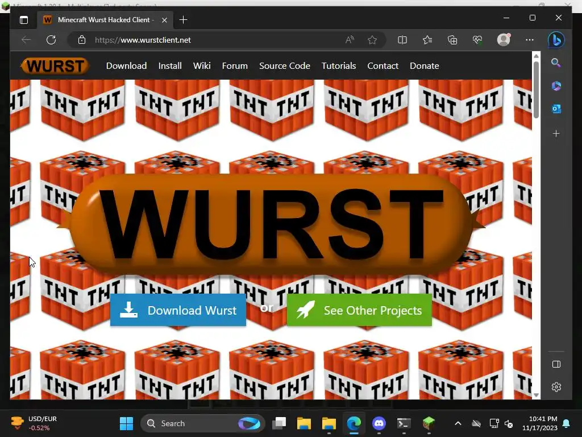The image size is (582, 437).
Task: Open the Install navigation link
Action: pos(170,66)
